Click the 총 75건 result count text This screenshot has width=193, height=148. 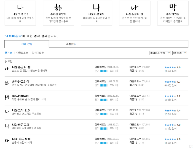click(x=8, y=62)
